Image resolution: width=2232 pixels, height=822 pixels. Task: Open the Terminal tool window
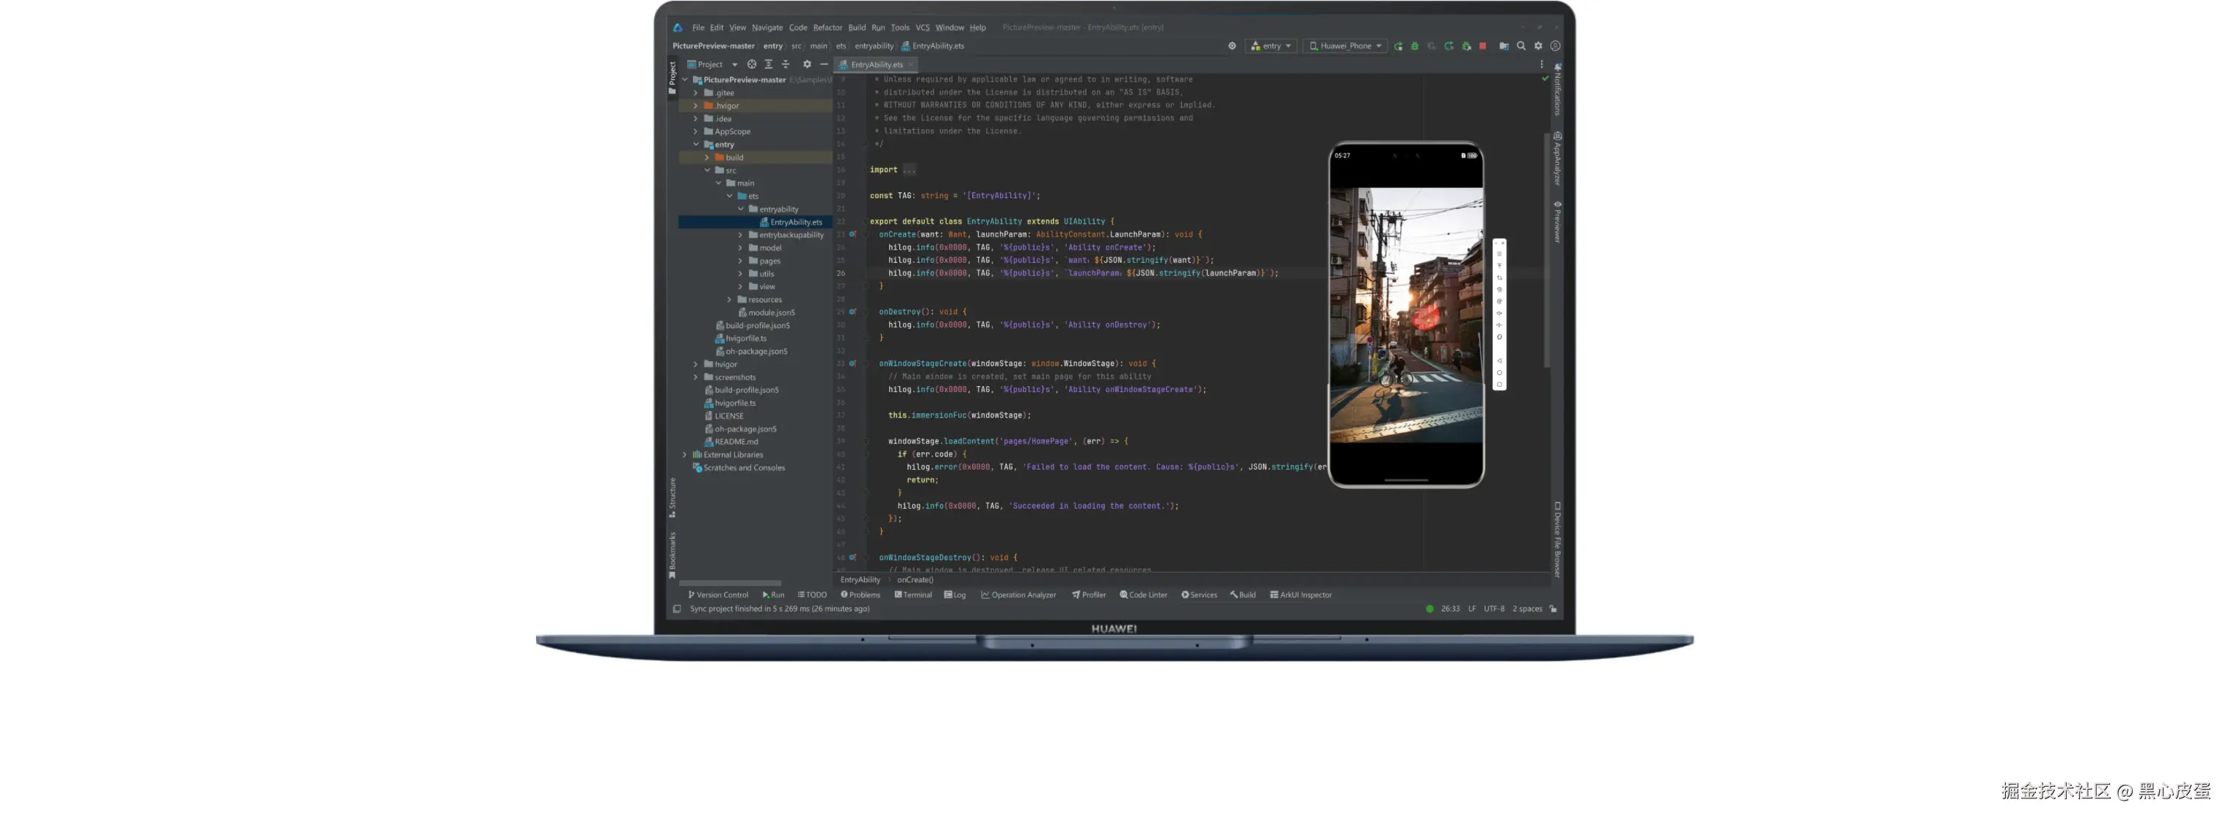point(913,595)
